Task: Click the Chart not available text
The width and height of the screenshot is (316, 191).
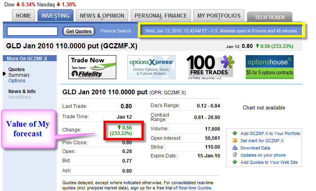Action: pos(264,108)
